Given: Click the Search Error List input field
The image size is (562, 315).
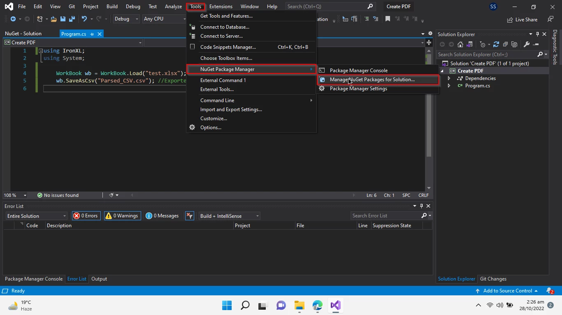Looking at the screenshot, I should pyautogui.click(x=385, y=216).
